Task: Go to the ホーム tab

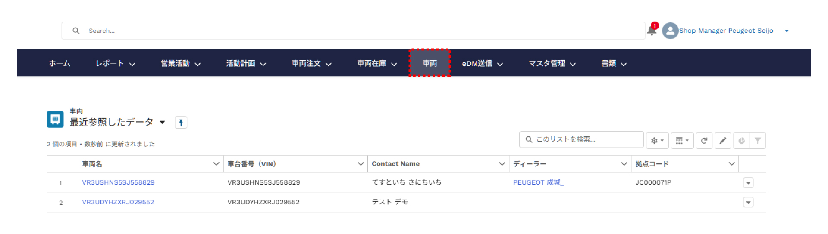Action: coord(60,64)
